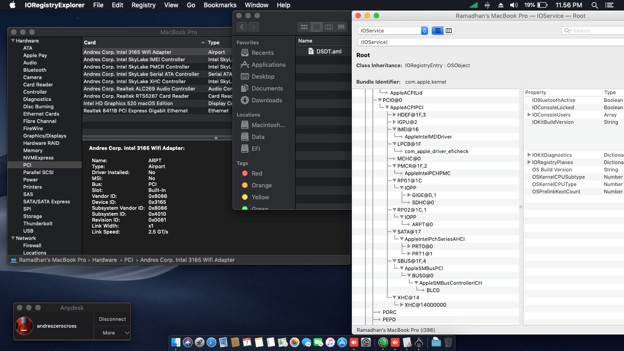Collapse the SATA@17 node
The image size is (624, 351).
(394, 232)
